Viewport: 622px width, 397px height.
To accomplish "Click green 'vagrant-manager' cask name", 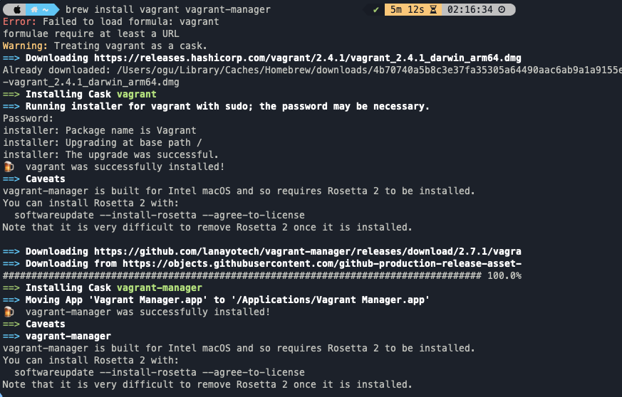I will pos(160,287).
